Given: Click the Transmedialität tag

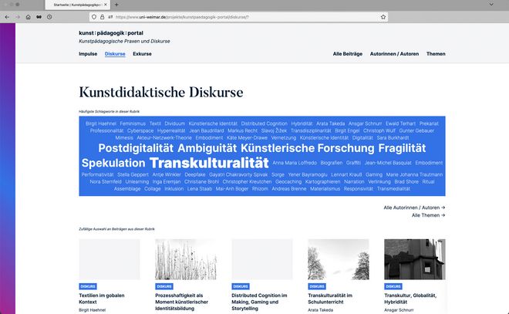Looking at the screenshot, I should tap(393, 189).
